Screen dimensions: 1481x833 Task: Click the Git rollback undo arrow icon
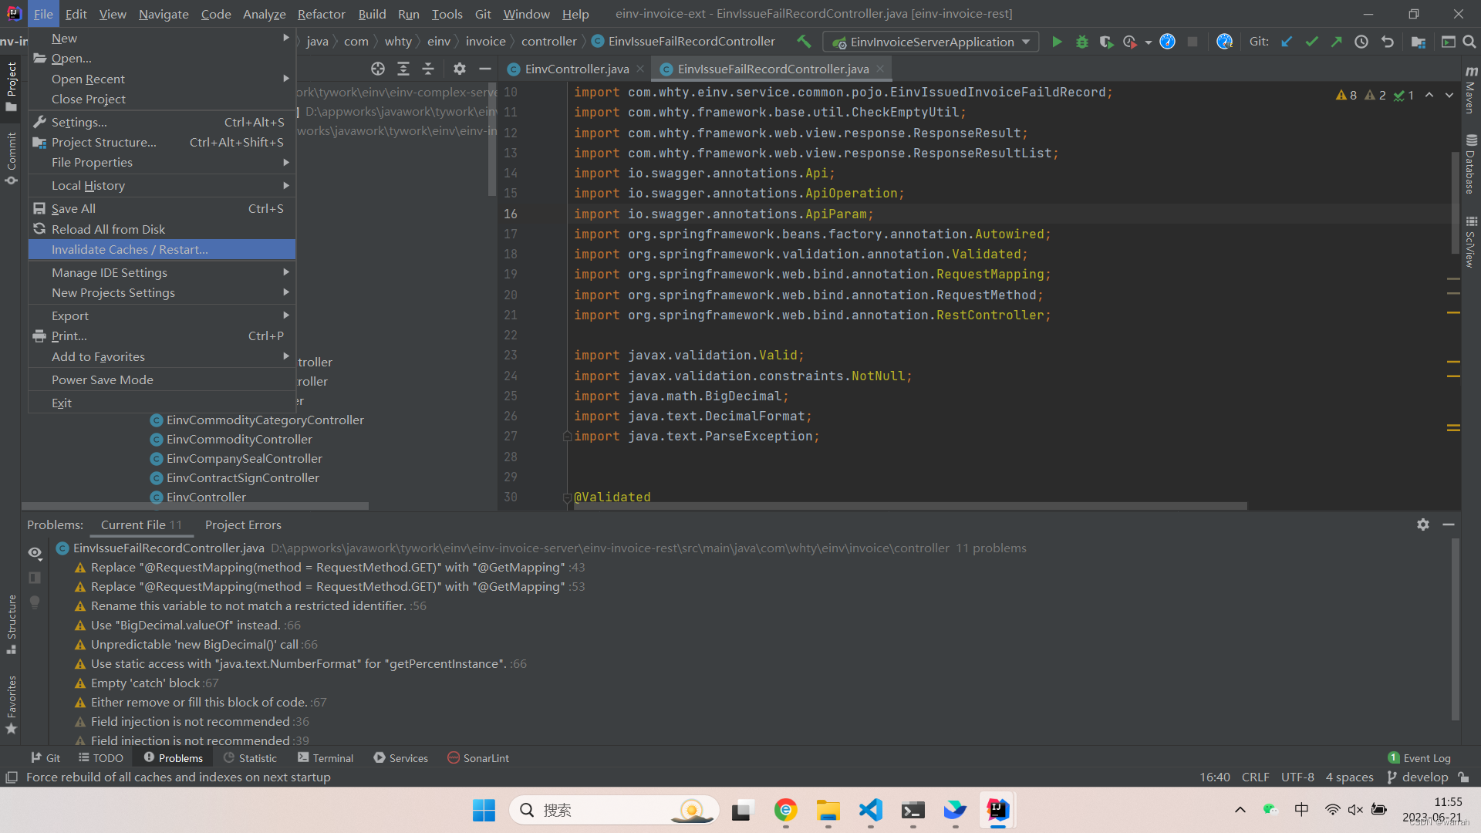1387,42
